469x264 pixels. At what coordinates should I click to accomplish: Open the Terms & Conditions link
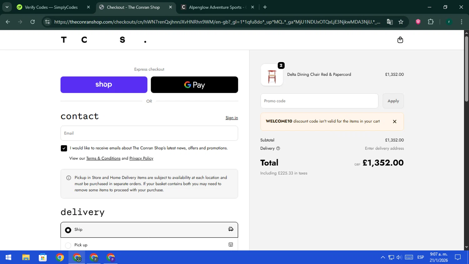point(103,158)
